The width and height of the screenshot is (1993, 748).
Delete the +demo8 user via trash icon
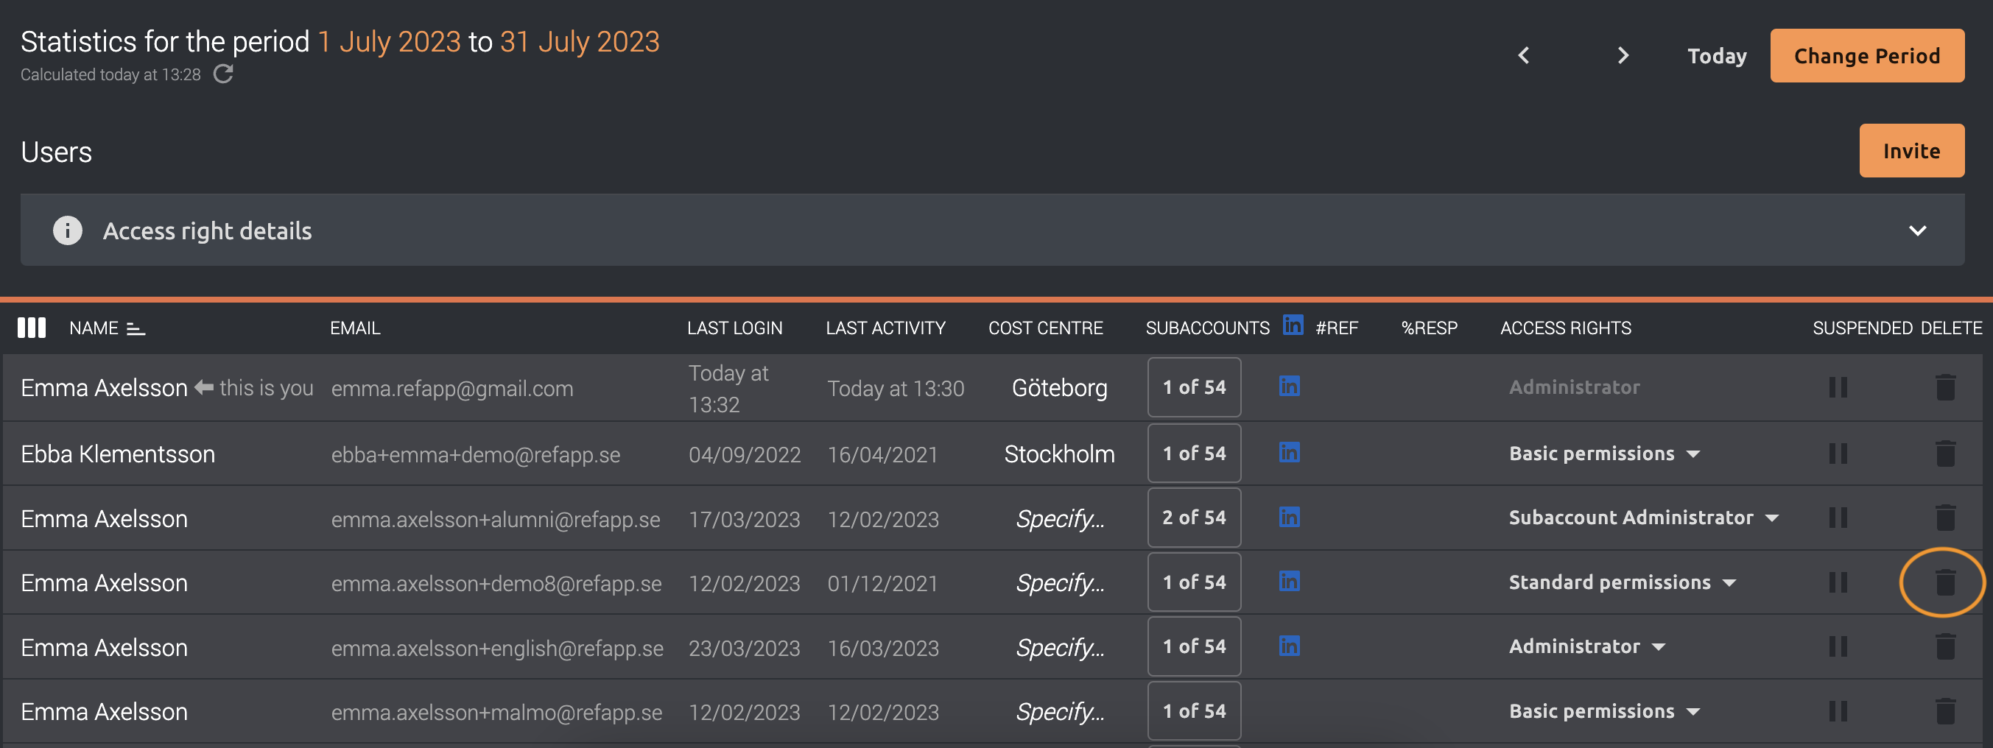click(x=1945, y=582)
